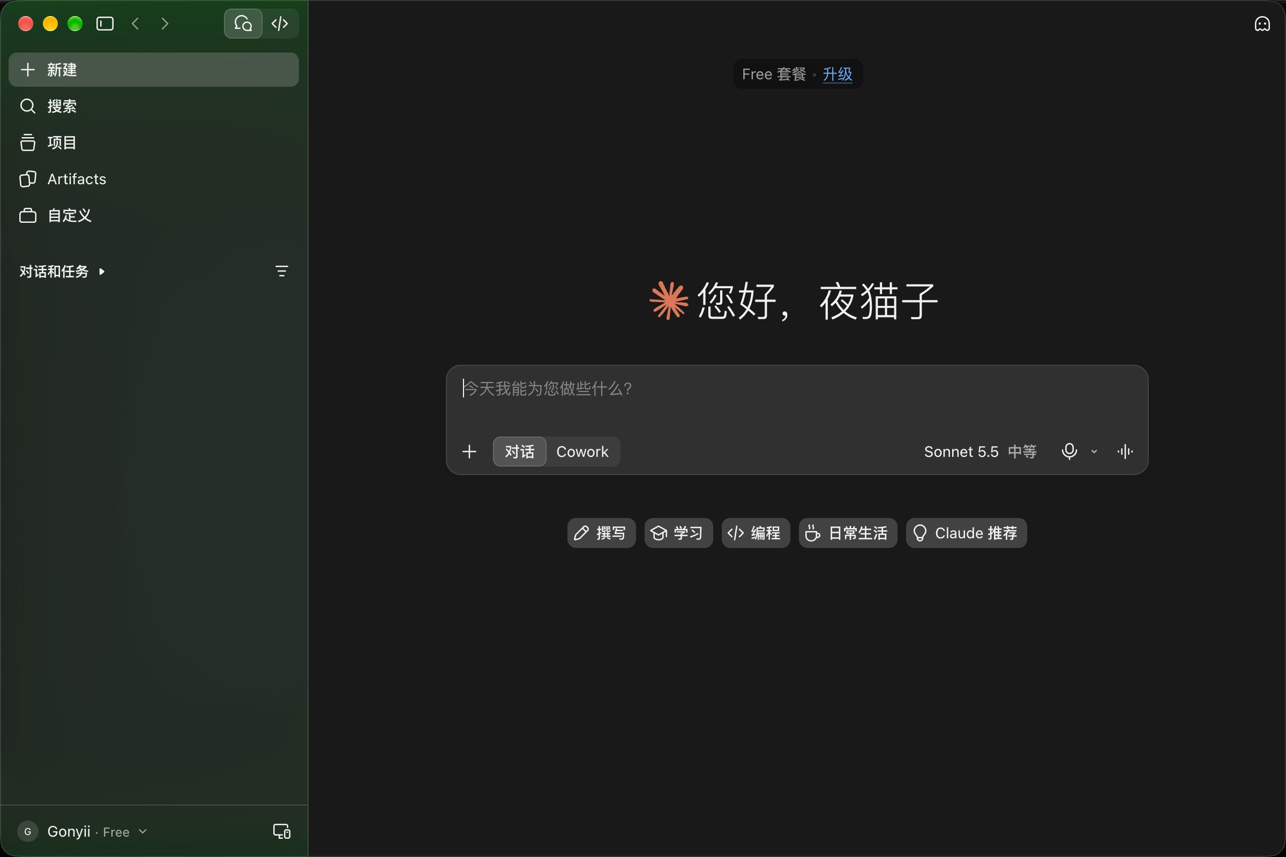
Task: Select the Cowork mode tab
Action: [582, 452]
